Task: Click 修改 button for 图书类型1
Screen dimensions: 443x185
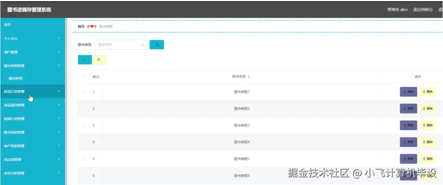Action: coord(408,92)
